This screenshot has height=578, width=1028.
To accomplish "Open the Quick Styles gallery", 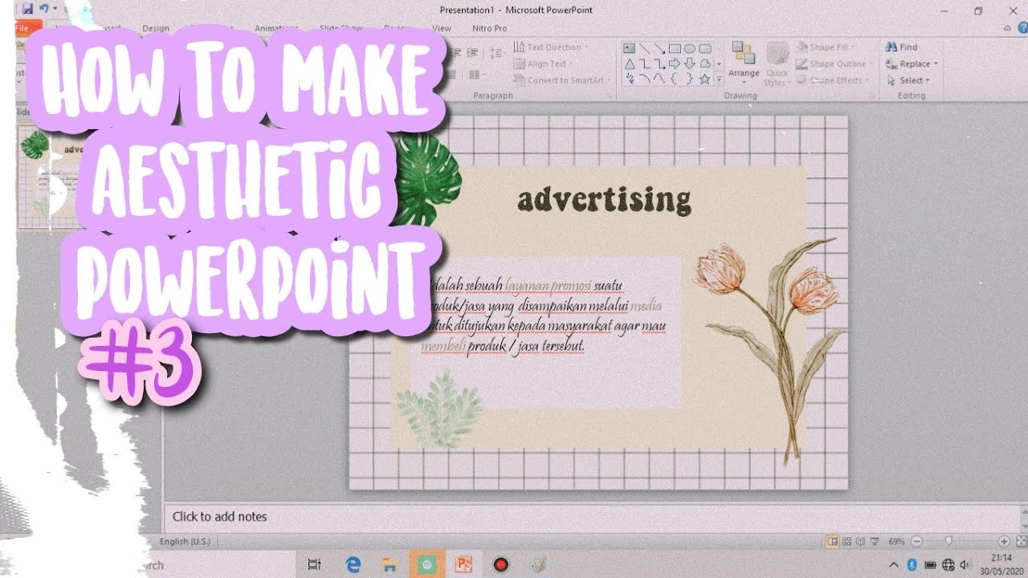I will pos(777,63).
